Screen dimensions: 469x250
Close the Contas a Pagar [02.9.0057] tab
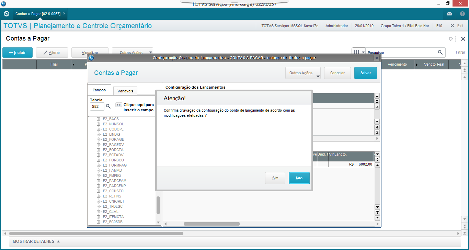tap(64, 14)
